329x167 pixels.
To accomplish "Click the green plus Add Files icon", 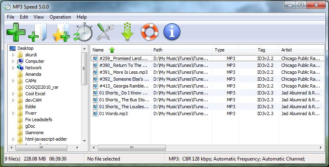I will point(16,32).
